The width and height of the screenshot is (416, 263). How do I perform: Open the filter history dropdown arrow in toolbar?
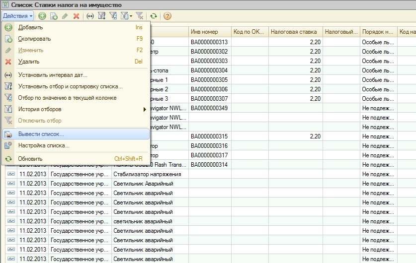coord(131,16)
